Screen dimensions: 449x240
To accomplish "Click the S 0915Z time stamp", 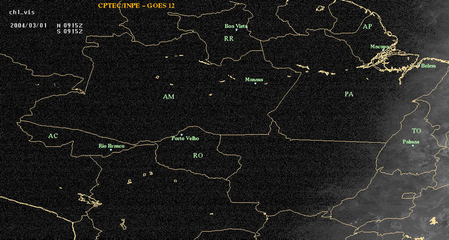I will [70, 32].
